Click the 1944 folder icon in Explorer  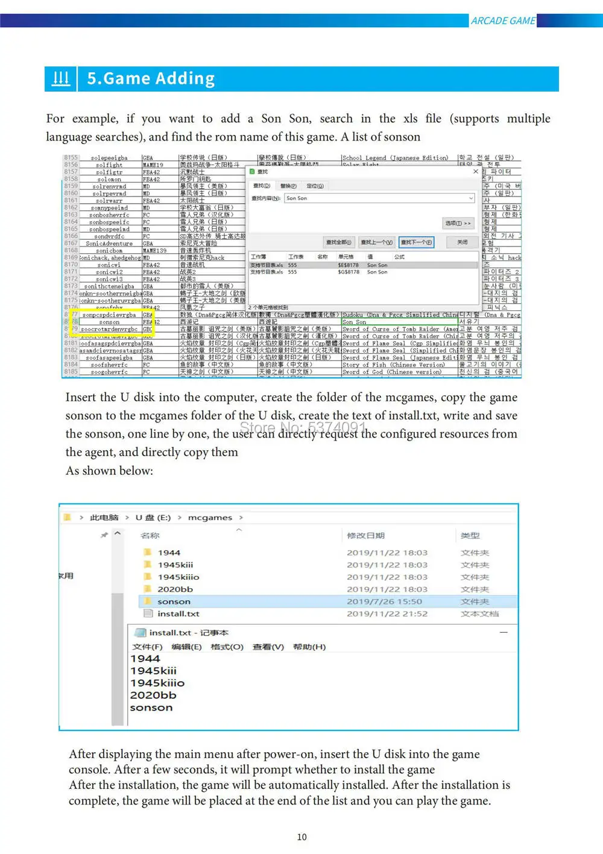tap(147, 552)
